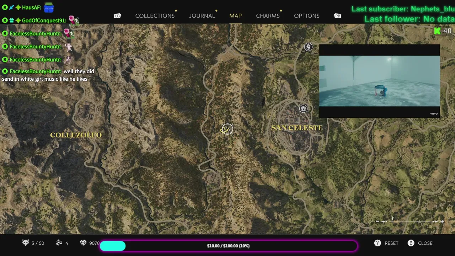Click the HausAF username in chat
The image size is (455, 256).
31,7
